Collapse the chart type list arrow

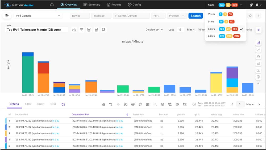(x=258, y=83)
